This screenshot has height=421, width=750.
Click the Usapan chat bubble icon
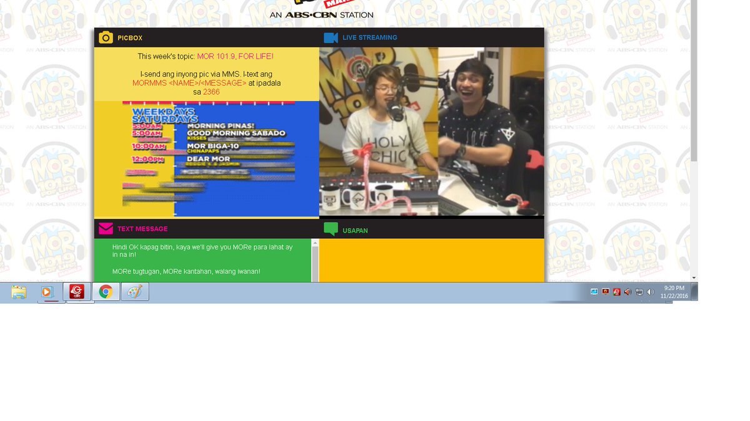(x=331, y=230)
